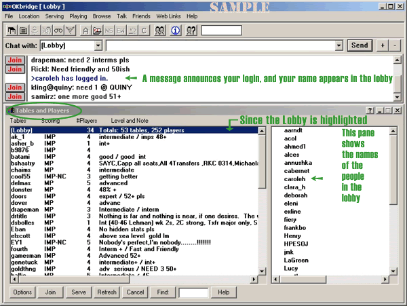Click the grayed-out face profile toolbar icon
This screenshot has width=407, height=306.
pyautogui.click(x=46, y=31)
